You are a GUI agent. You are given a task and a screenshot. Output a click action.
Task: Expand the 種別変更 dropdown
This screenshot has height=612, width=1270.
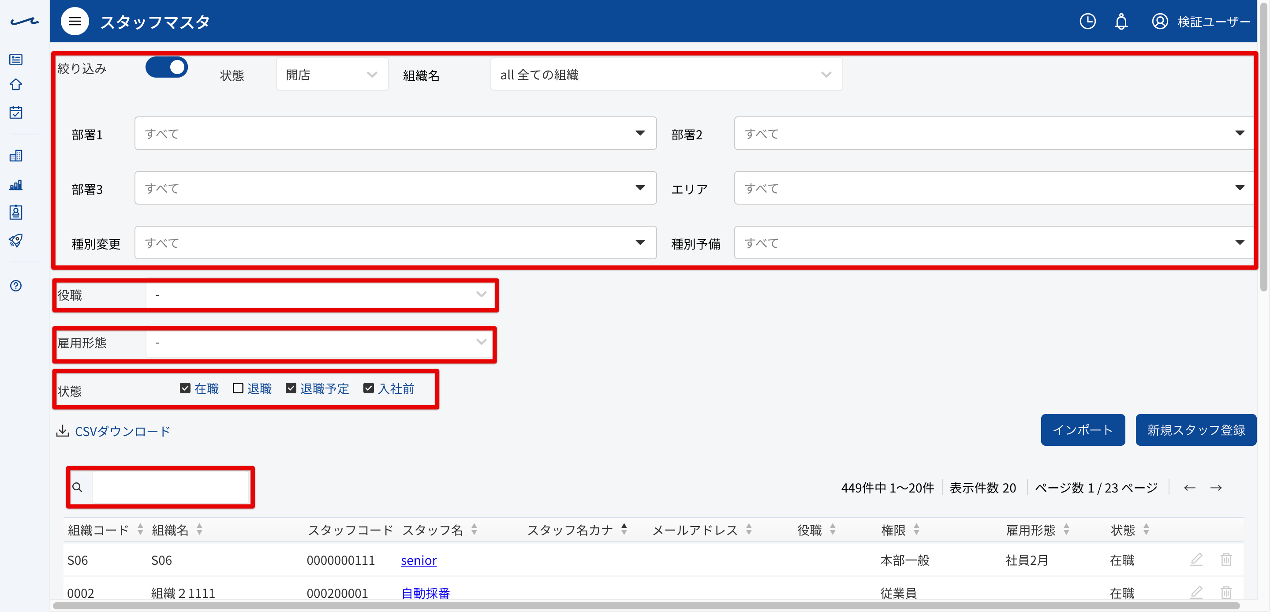pos(396,243)
